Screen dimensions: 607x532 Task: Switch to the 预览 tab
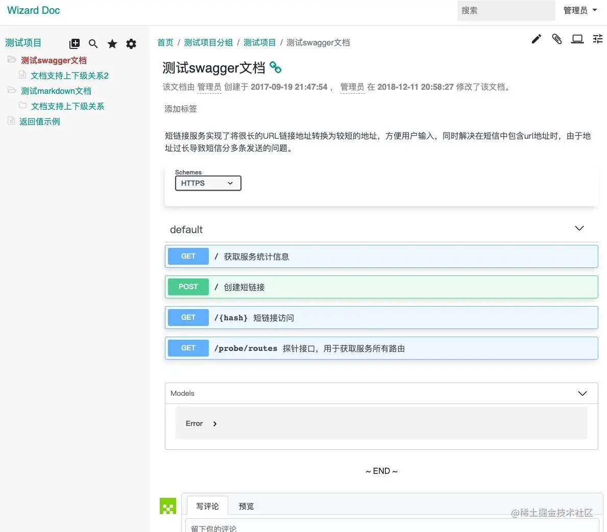246,506
